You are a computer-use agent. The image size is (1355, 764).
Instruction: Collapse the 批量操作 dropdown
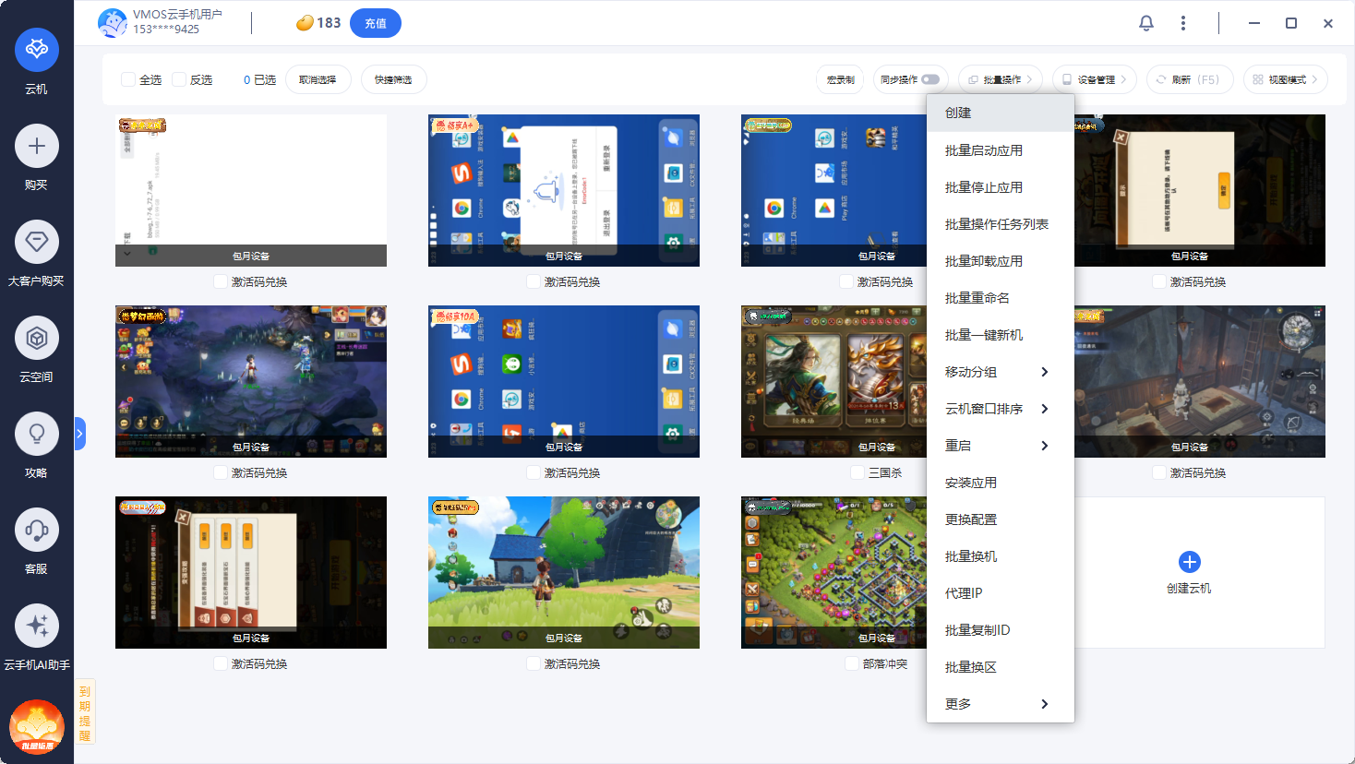click(1001, 80)
